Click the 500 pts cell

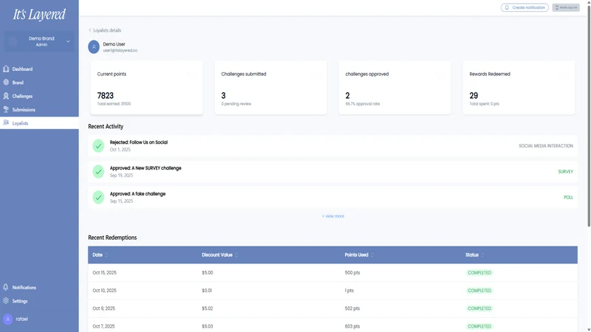pos(352,272)
